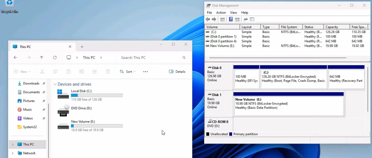This screenshot has width=372, height=158.
Task: Click search magnifier icon in Explorer
Action: point(184,57)
